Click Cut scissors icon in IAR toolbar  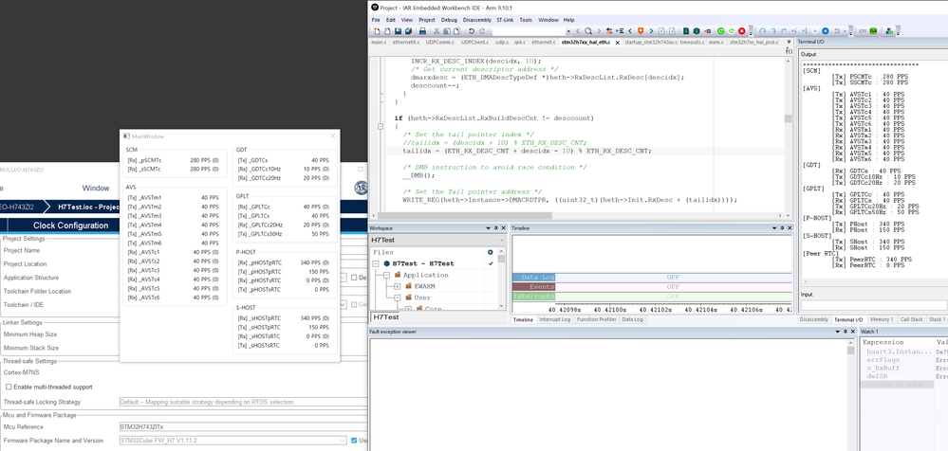coord(437,30)
